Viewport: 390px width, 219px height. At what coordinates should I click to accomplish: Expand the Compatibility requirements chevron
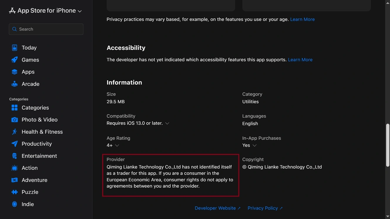167,123
